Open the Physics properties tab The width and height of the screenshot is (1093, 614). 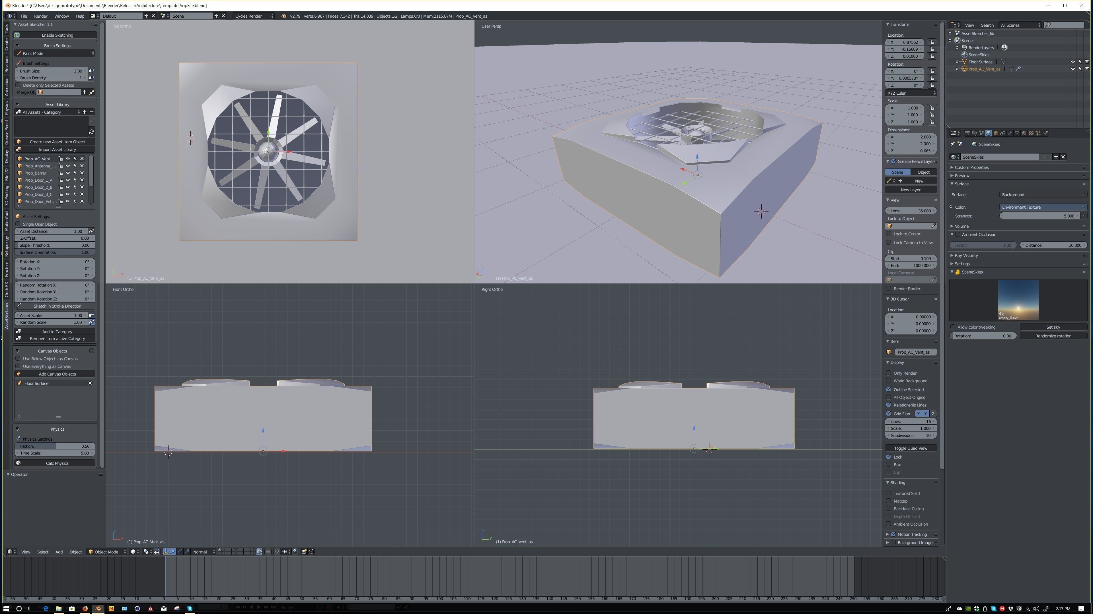[1045, 133]
